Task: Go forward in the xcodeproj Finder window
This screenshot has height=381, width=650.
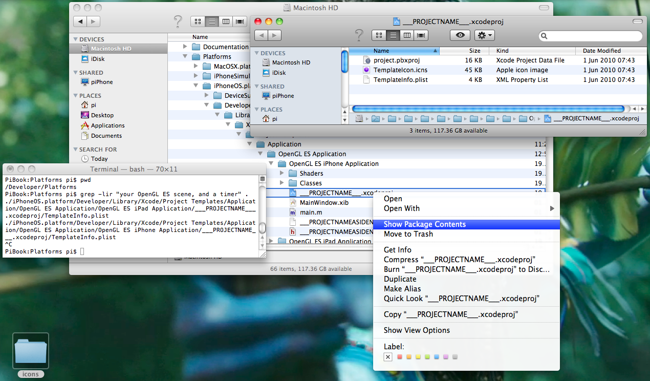Action: pos(274,35)
